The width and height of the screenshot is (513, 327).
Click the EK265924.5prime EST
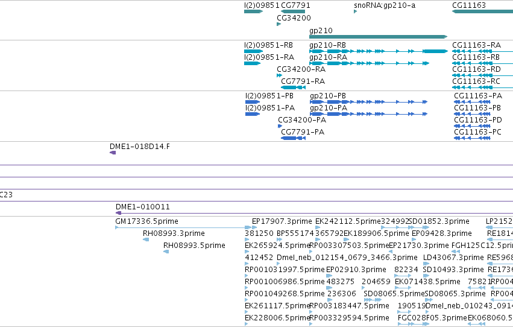(247, 252)
